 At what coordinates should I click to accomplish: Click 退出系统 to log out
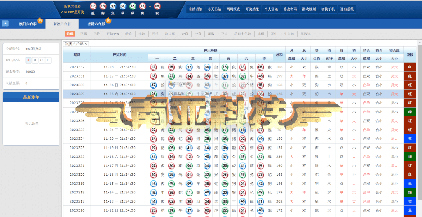(x=347, y=9)
